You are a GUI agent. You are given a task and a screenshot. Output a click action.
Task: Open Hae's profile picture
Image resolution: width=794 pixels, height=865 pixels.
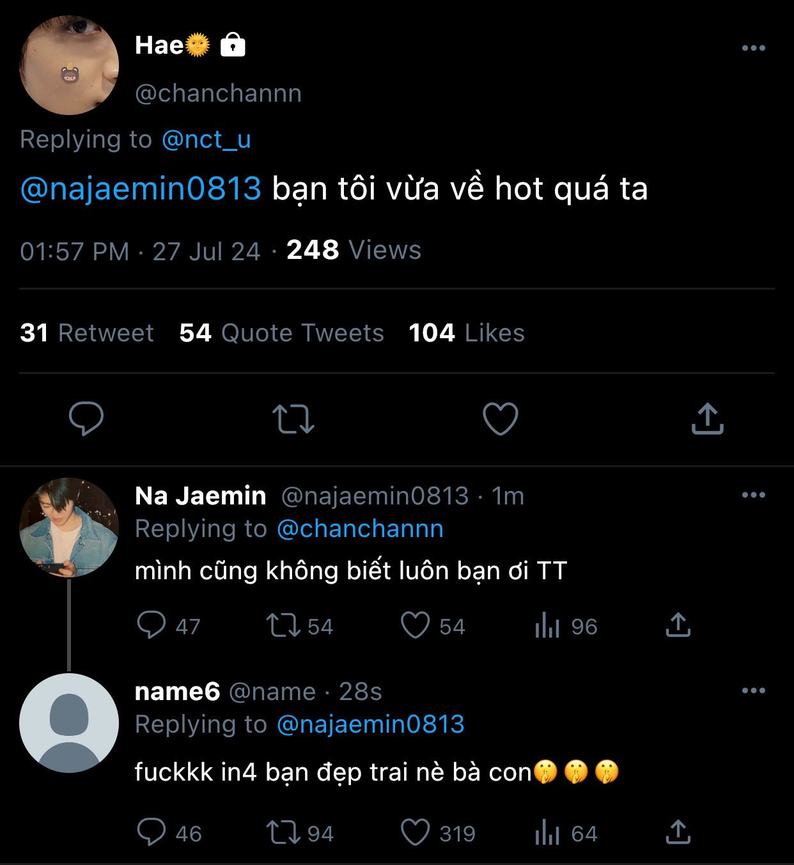[69, 66]
